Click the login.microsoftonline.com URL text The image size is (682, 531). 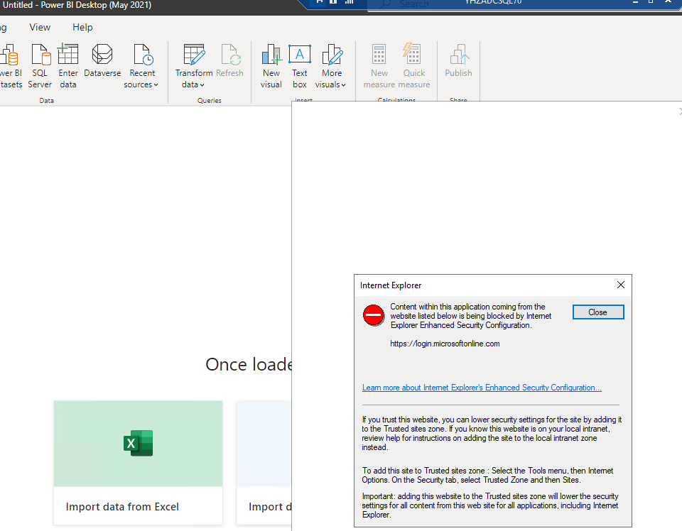[x=445, y=344]
